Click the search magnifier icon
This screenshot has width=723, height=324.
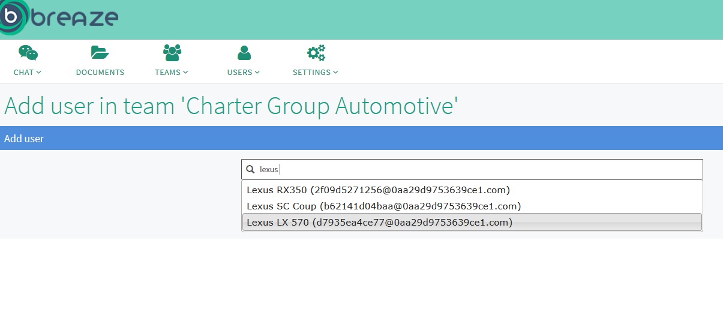coord(251,170)
